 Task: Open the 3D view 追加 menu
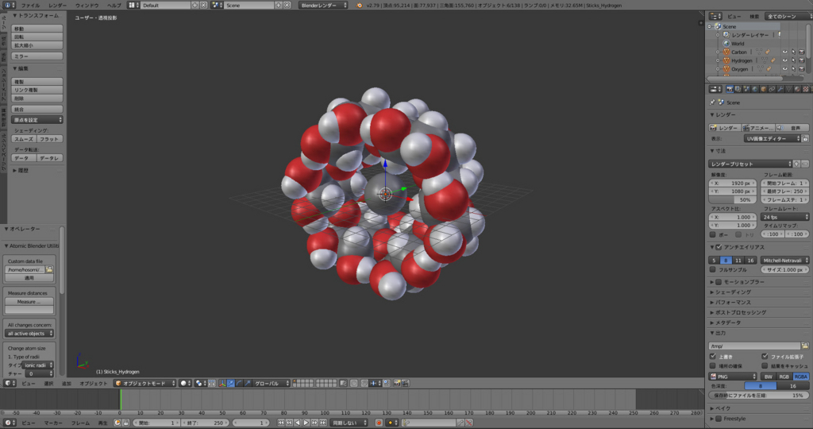pyautogui.click(x=67, y=384)
